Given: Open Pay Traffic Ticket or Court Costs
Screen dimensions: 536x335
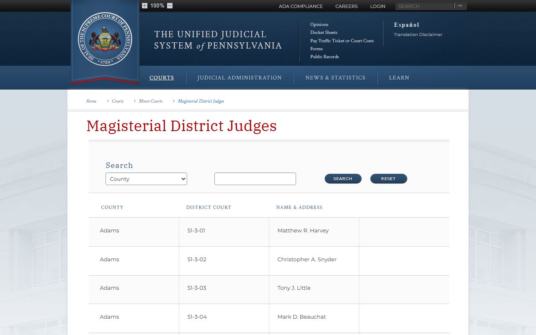Looking at the screenshot, I should 342,41.
